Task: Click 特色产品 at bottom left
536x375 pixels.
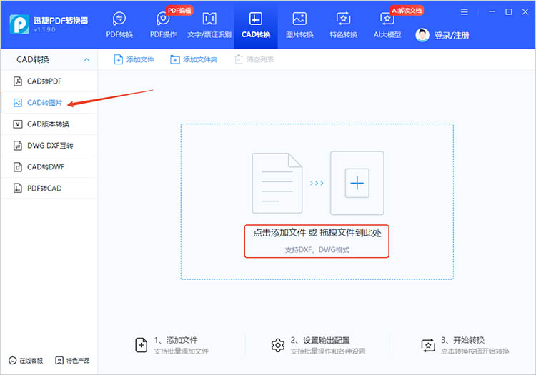Action: (72, 361)
